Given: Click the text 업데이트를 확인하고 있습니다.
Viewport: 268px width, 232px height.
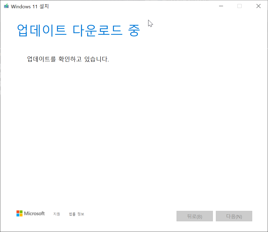Looking at the screenshot, I should click(x=68, y=59).
